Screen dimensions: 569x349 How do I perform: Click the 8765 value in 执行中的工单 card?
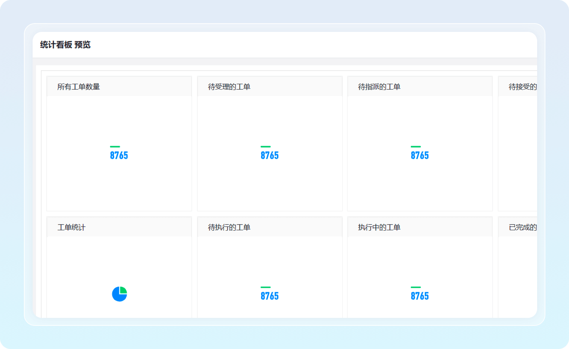click(x=420, y=296)
